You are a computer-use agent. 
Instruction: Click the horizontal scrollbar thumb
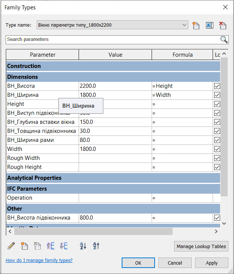(90, 231)
